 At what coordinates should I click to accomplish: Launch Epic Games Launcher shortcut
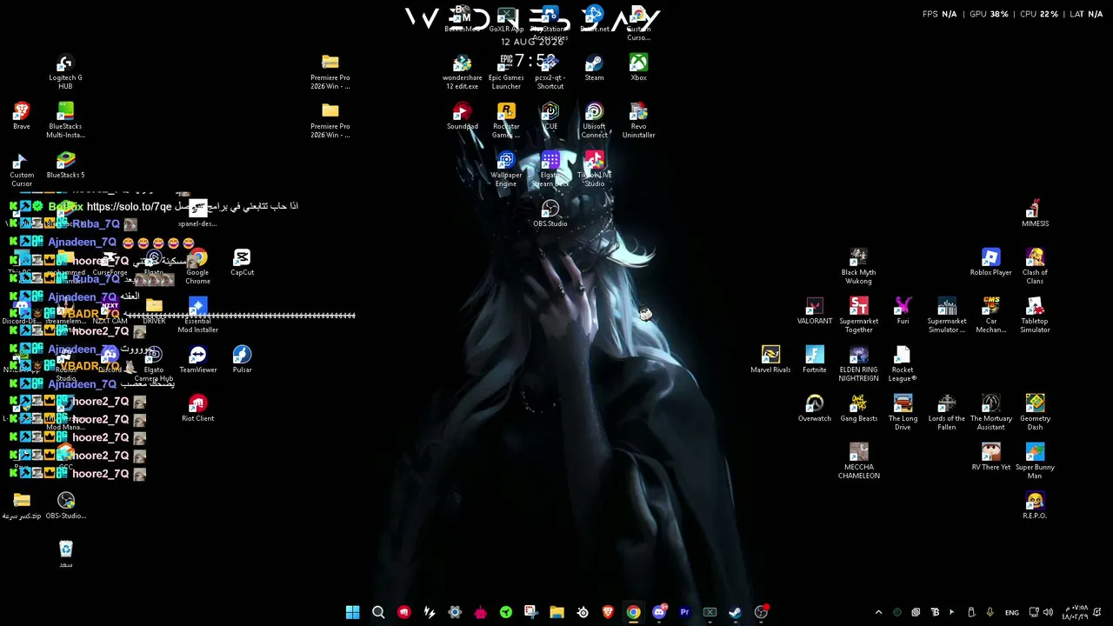point(506,72)
